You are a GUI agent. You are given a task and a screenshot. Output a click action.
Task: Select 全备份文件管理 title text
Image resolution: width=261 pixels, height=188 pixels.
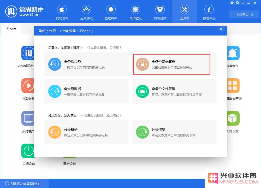pyautogui.click(x=163, y=89)
